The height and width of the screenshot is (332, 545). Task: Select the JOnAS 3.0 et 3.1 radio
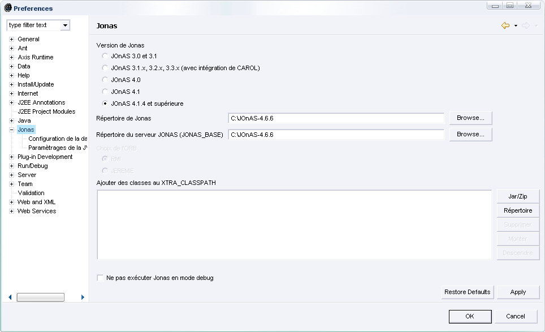(x=105, y=56)
